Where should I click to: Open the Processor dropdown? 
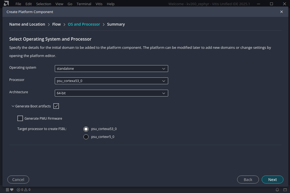click(x=111, y=81)
